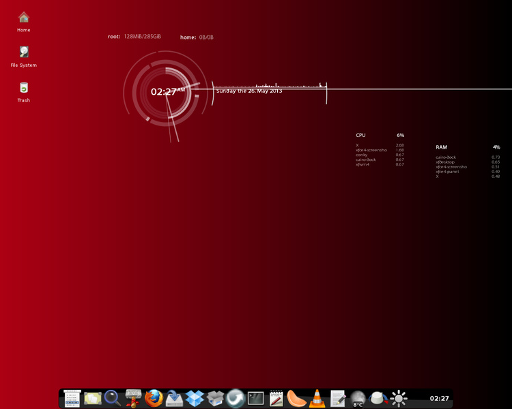Image resolution: width=512 pixels, height=409 pixels.
Task: Click the sun brightness icon in dock
Action: point(399,398)
